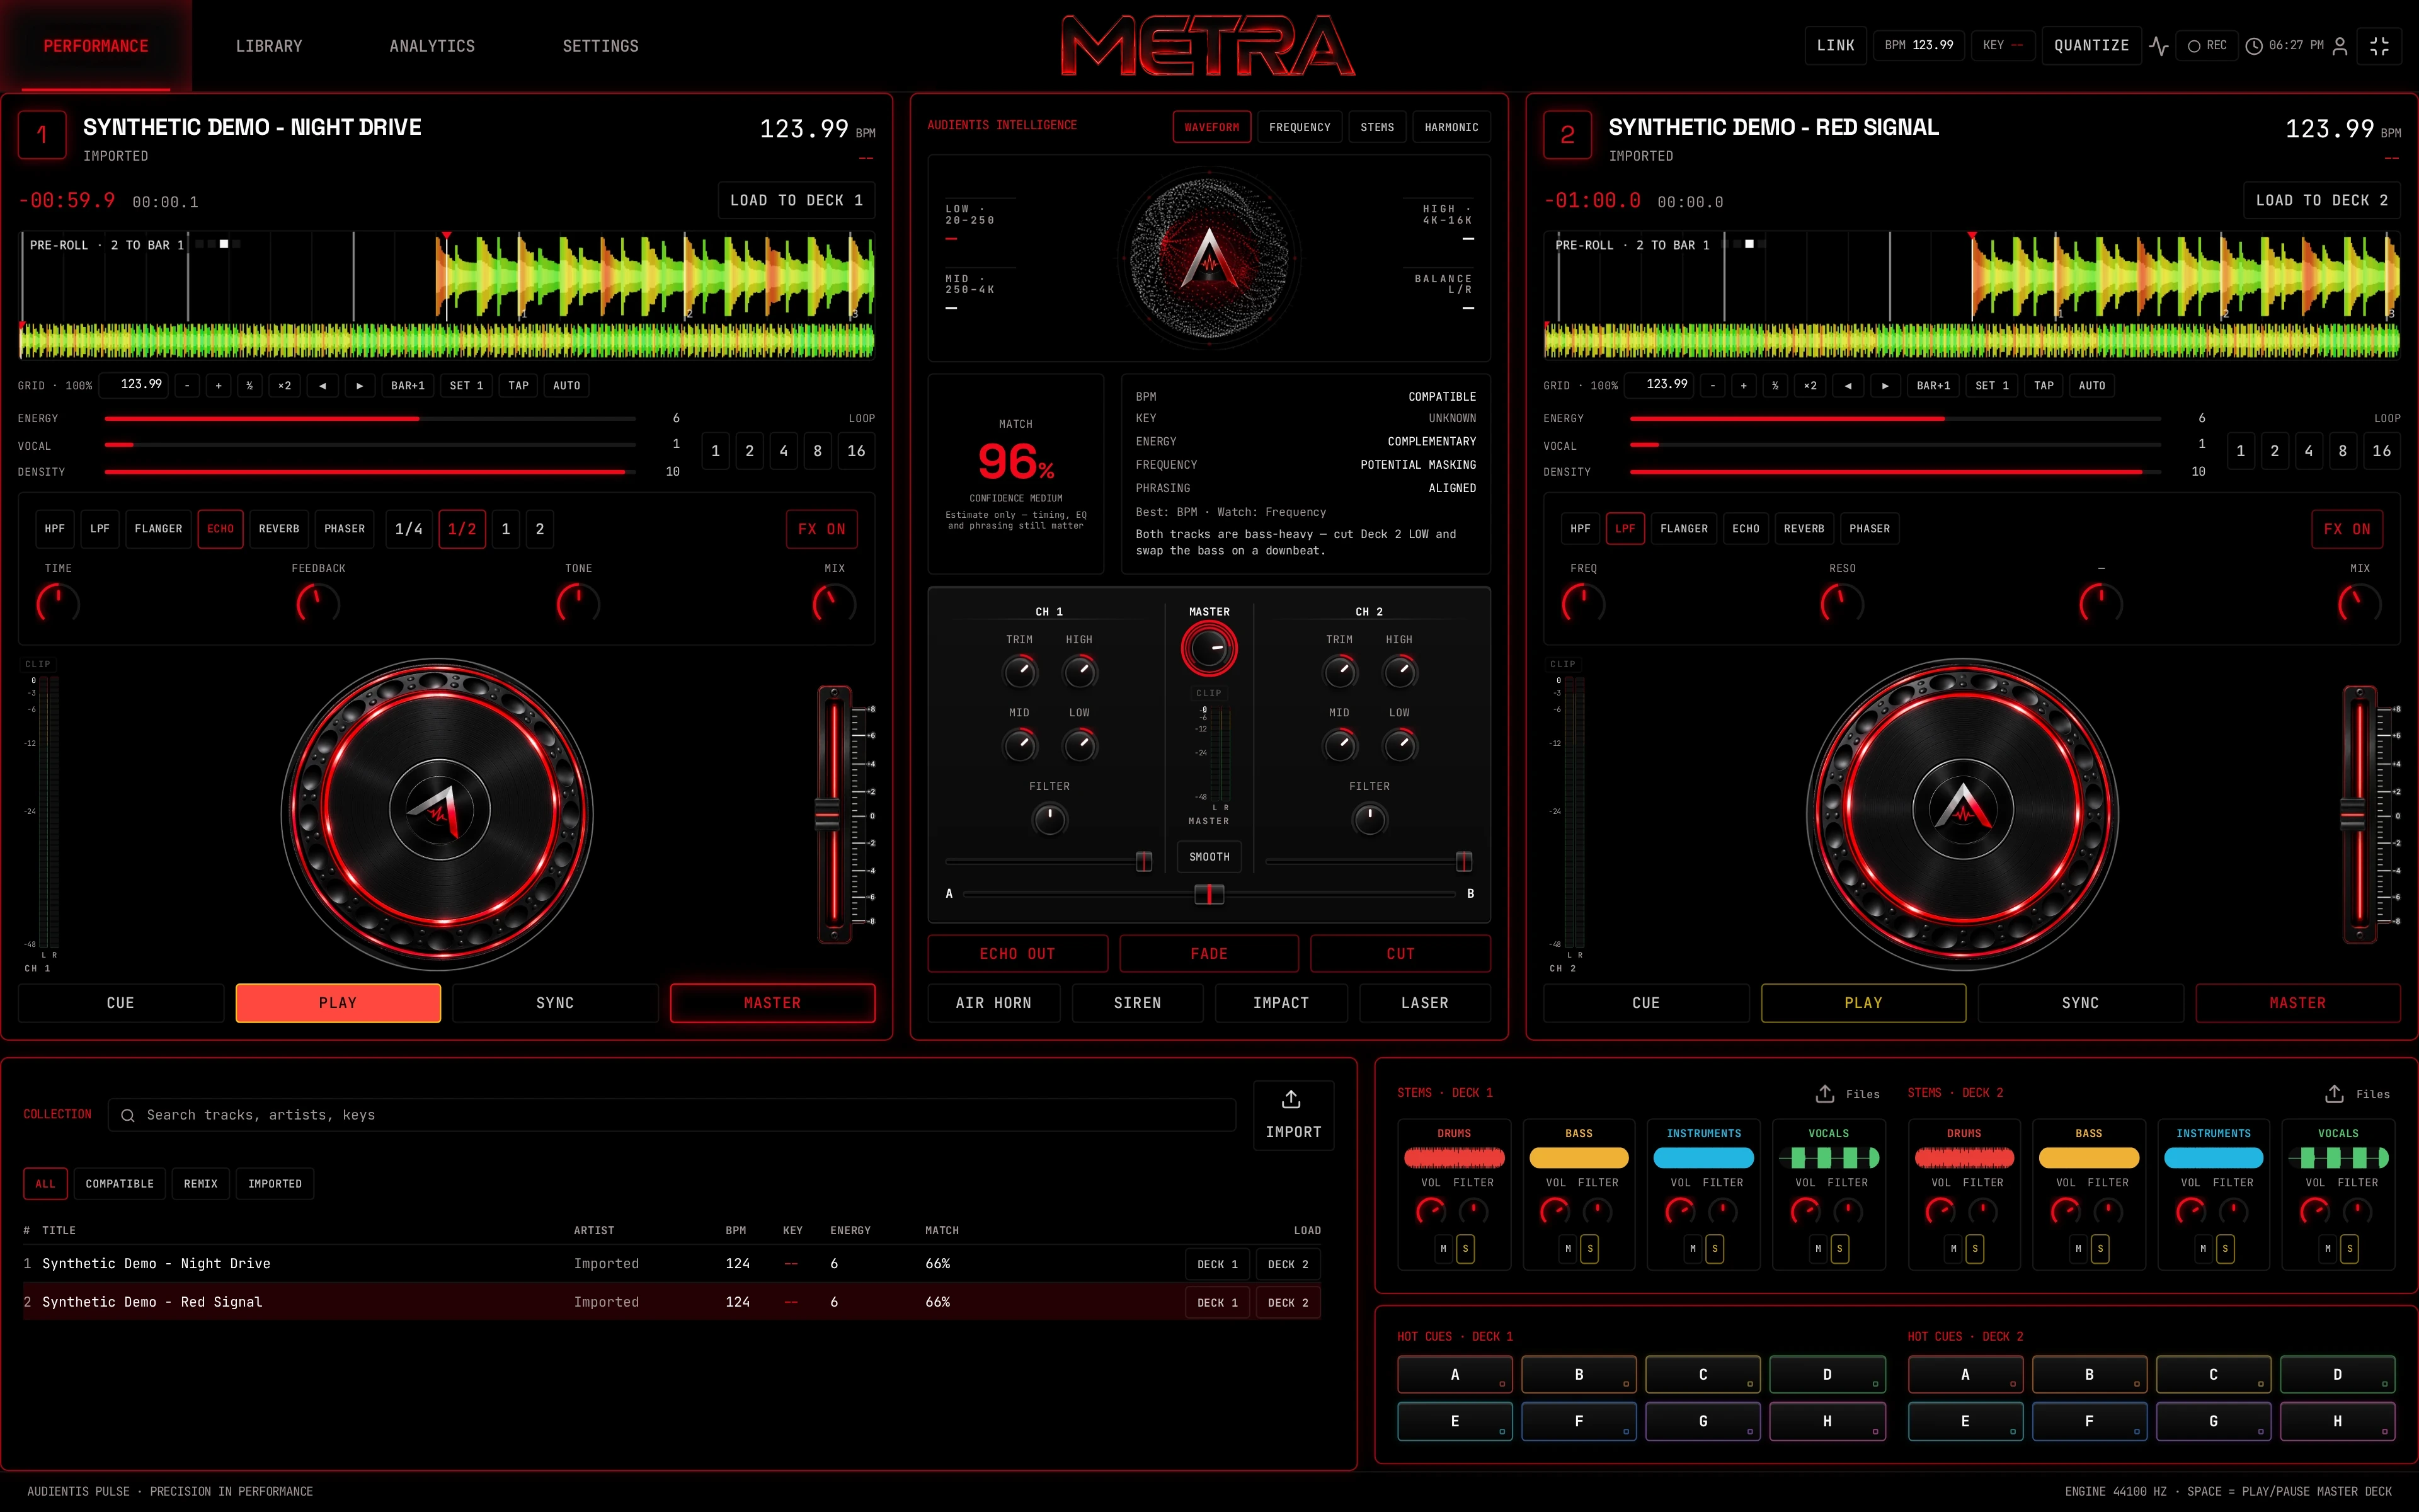Toggle FX ON for Deck 1
Screen dimensions: 2419x1512
[x=821, y=529]
